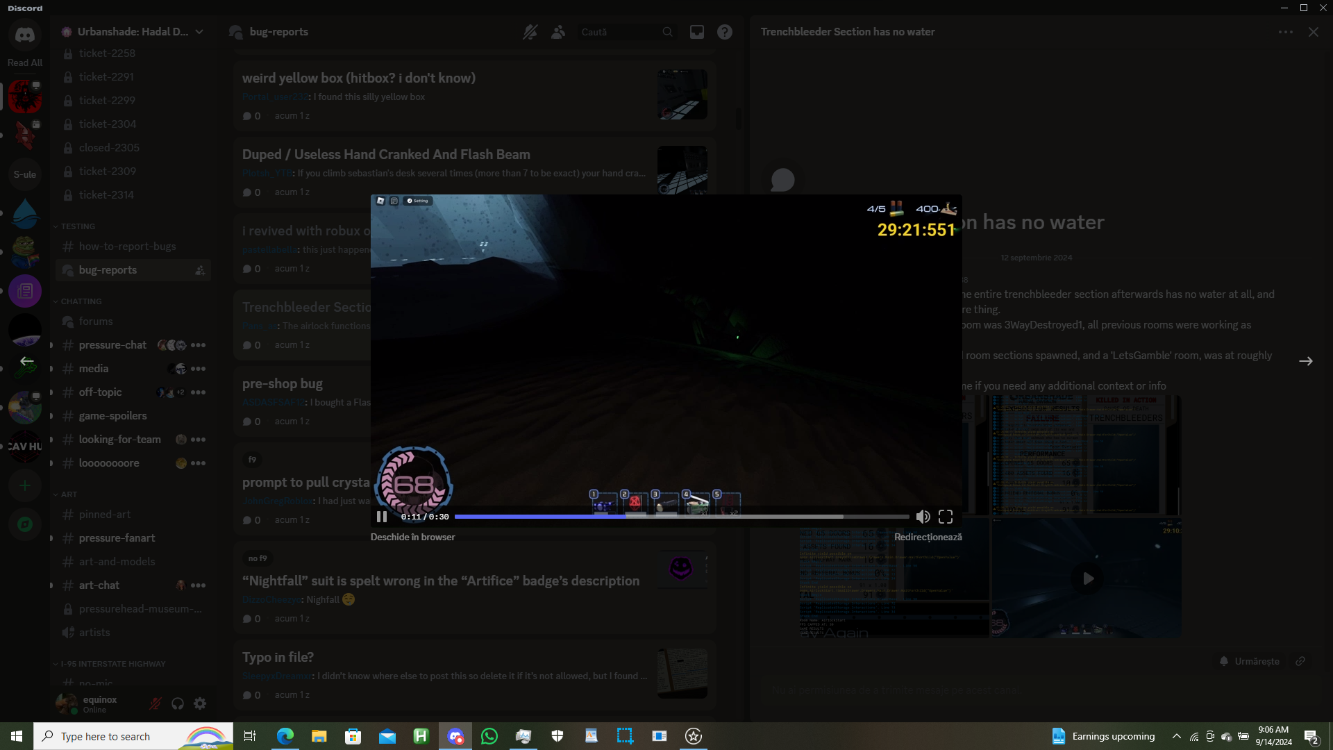The height and width of the screenshot is (750, 1333).
Task: Collapse the CHATTING category
Action: 81,301
